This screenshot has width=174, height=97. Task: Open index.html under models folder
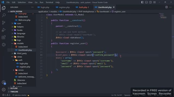(23, 47)
